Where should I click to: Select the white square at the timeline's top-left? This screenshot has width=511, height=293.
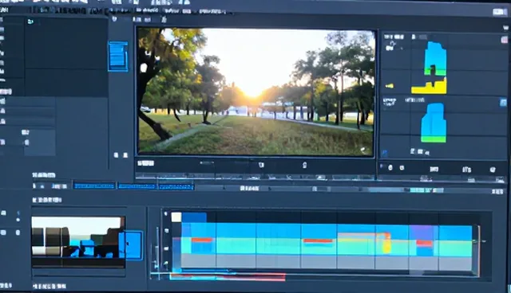point(176,217)
